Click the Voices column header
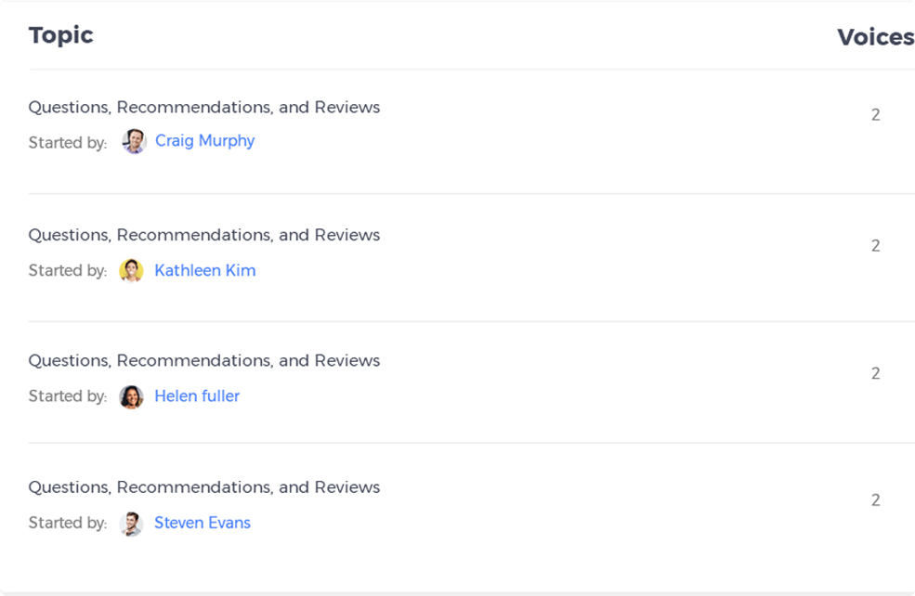 (x=875, y=37)
